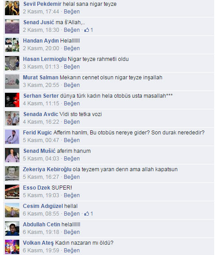Like Handan Aydın's comment with Beğen
215x255 pixels.
[x=72, y=48]
